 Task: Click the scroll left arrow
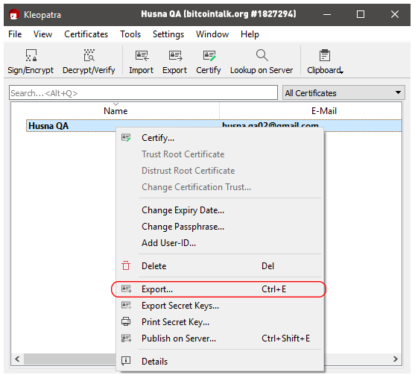17,359
